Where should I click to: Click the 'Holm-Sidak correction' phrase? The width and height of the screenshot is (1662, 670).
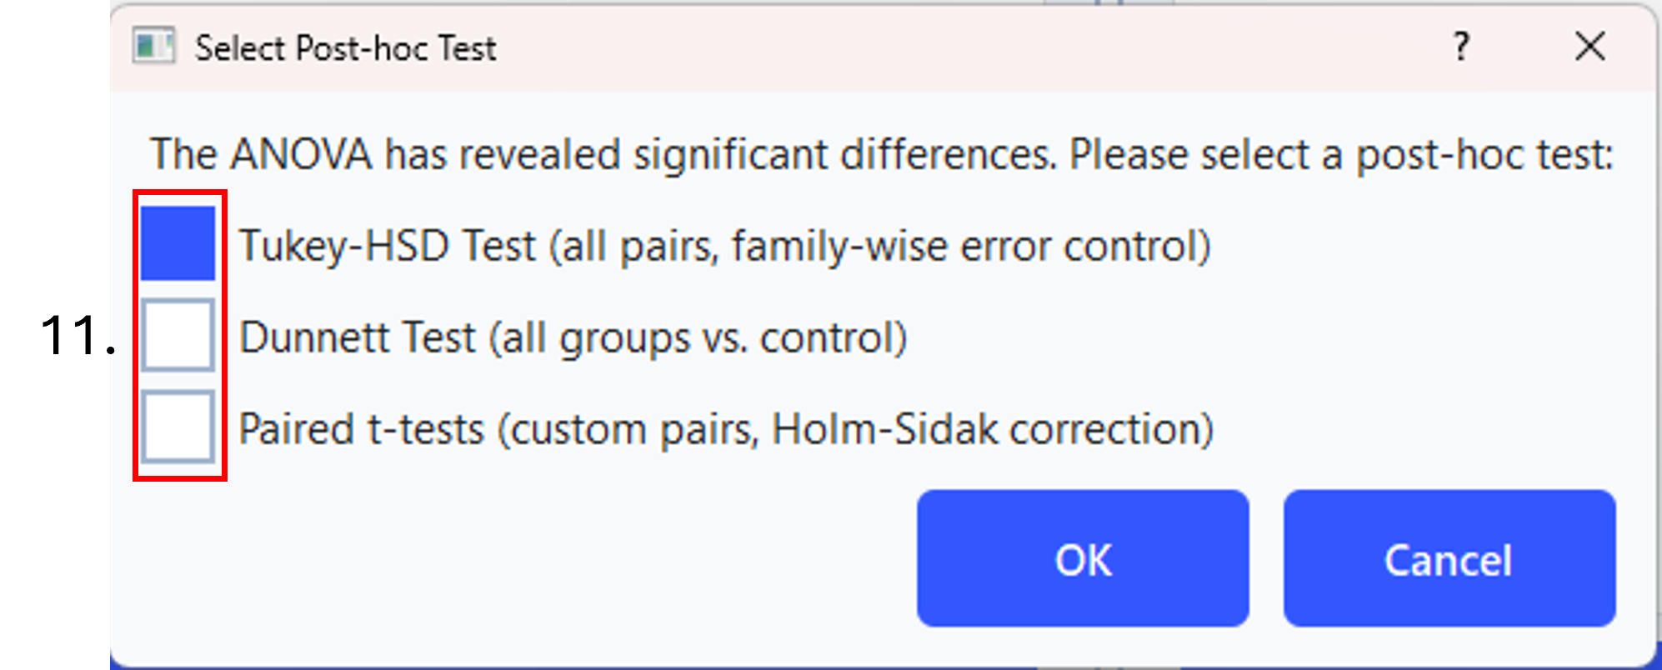[987, 429]
